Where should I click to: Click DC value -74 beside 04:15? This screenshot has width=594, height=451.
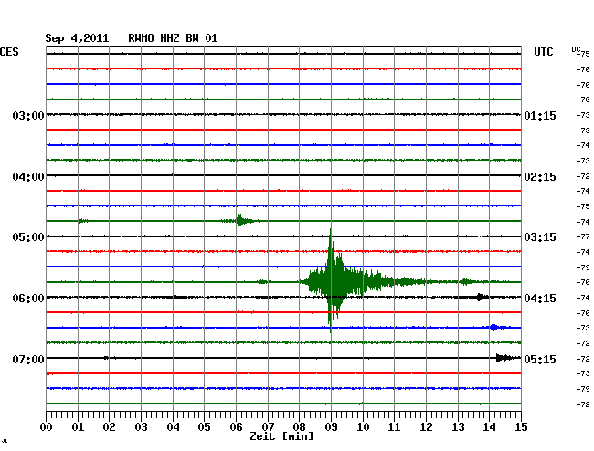[583, 298]
